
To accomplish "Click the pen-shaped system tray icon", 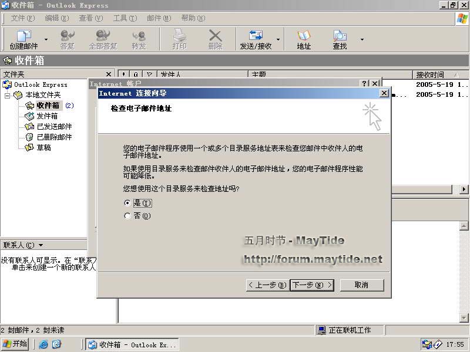I will pos(437,344).
